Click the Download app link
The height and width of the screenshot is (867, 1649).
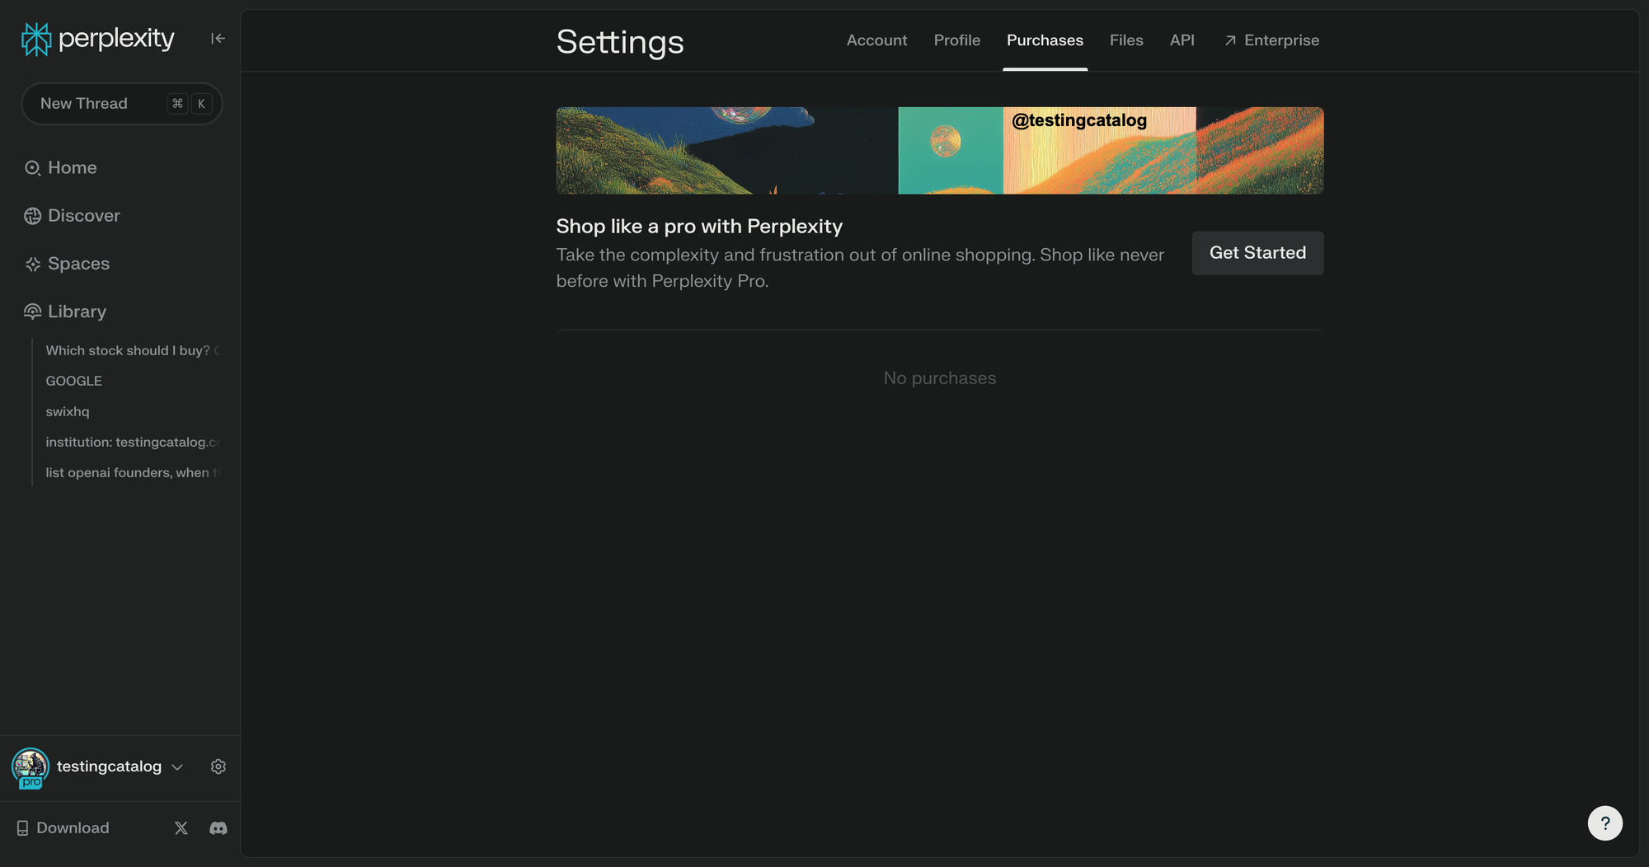point(63,828)
